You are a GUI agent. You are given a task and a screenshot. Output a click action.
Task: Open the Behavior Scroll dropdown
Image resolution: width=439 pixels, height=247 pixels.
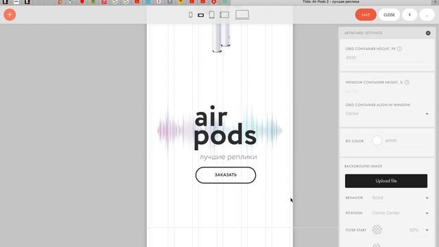pos(400,198)
